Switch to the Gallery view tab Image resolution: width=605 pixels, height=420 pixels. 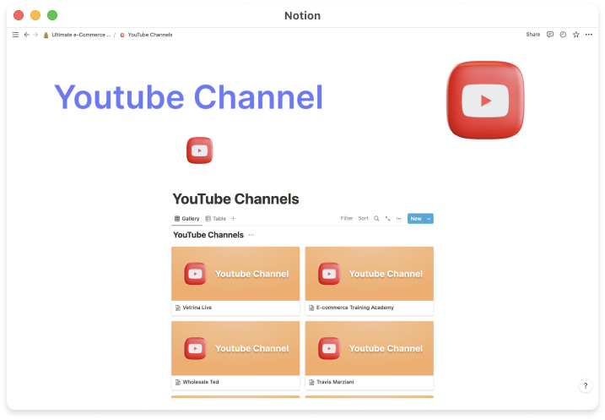click(186, 219)
